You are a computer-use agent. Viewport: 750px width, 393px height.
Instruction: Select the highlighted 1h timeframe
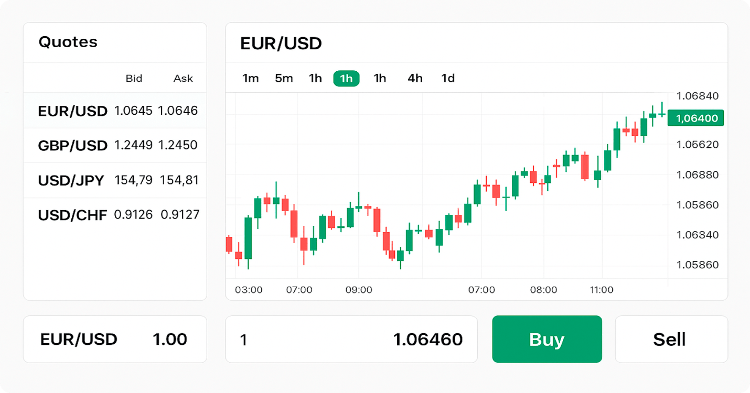346,78
